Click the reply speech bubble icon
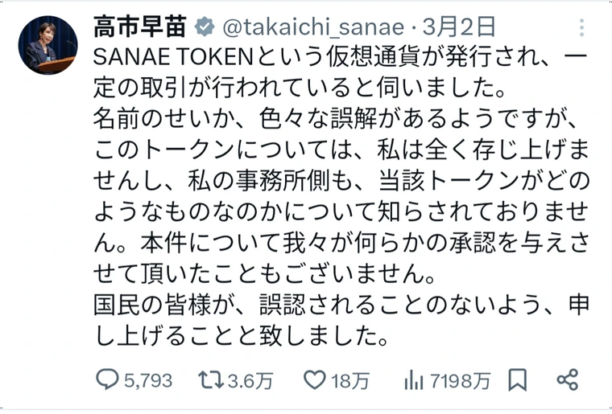The image size is (612, 414). tap(107, 379)
